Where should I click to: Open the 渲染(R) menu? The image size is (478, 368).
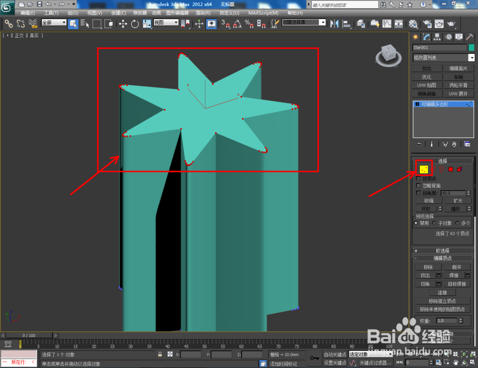[203, 13]
